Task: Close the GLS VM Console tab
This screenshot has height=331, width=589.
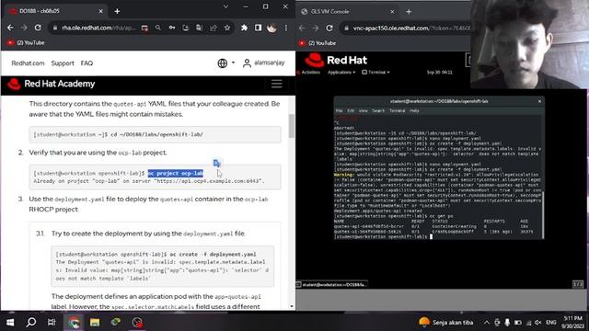Action: pos(392,12)
